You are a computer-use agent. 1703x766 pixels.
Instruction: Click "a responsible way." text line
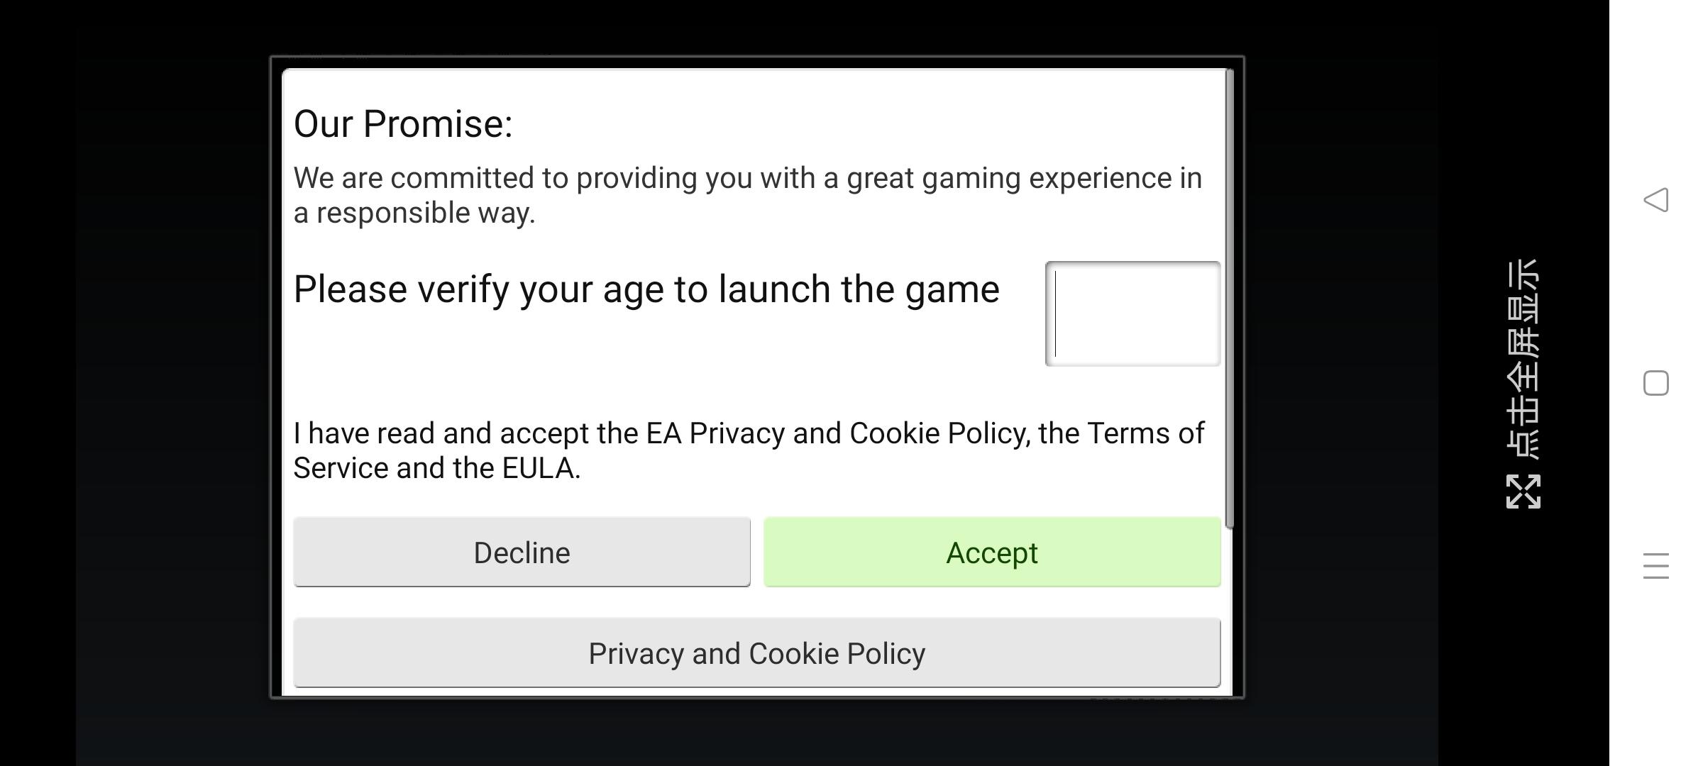tap(414, 213)
